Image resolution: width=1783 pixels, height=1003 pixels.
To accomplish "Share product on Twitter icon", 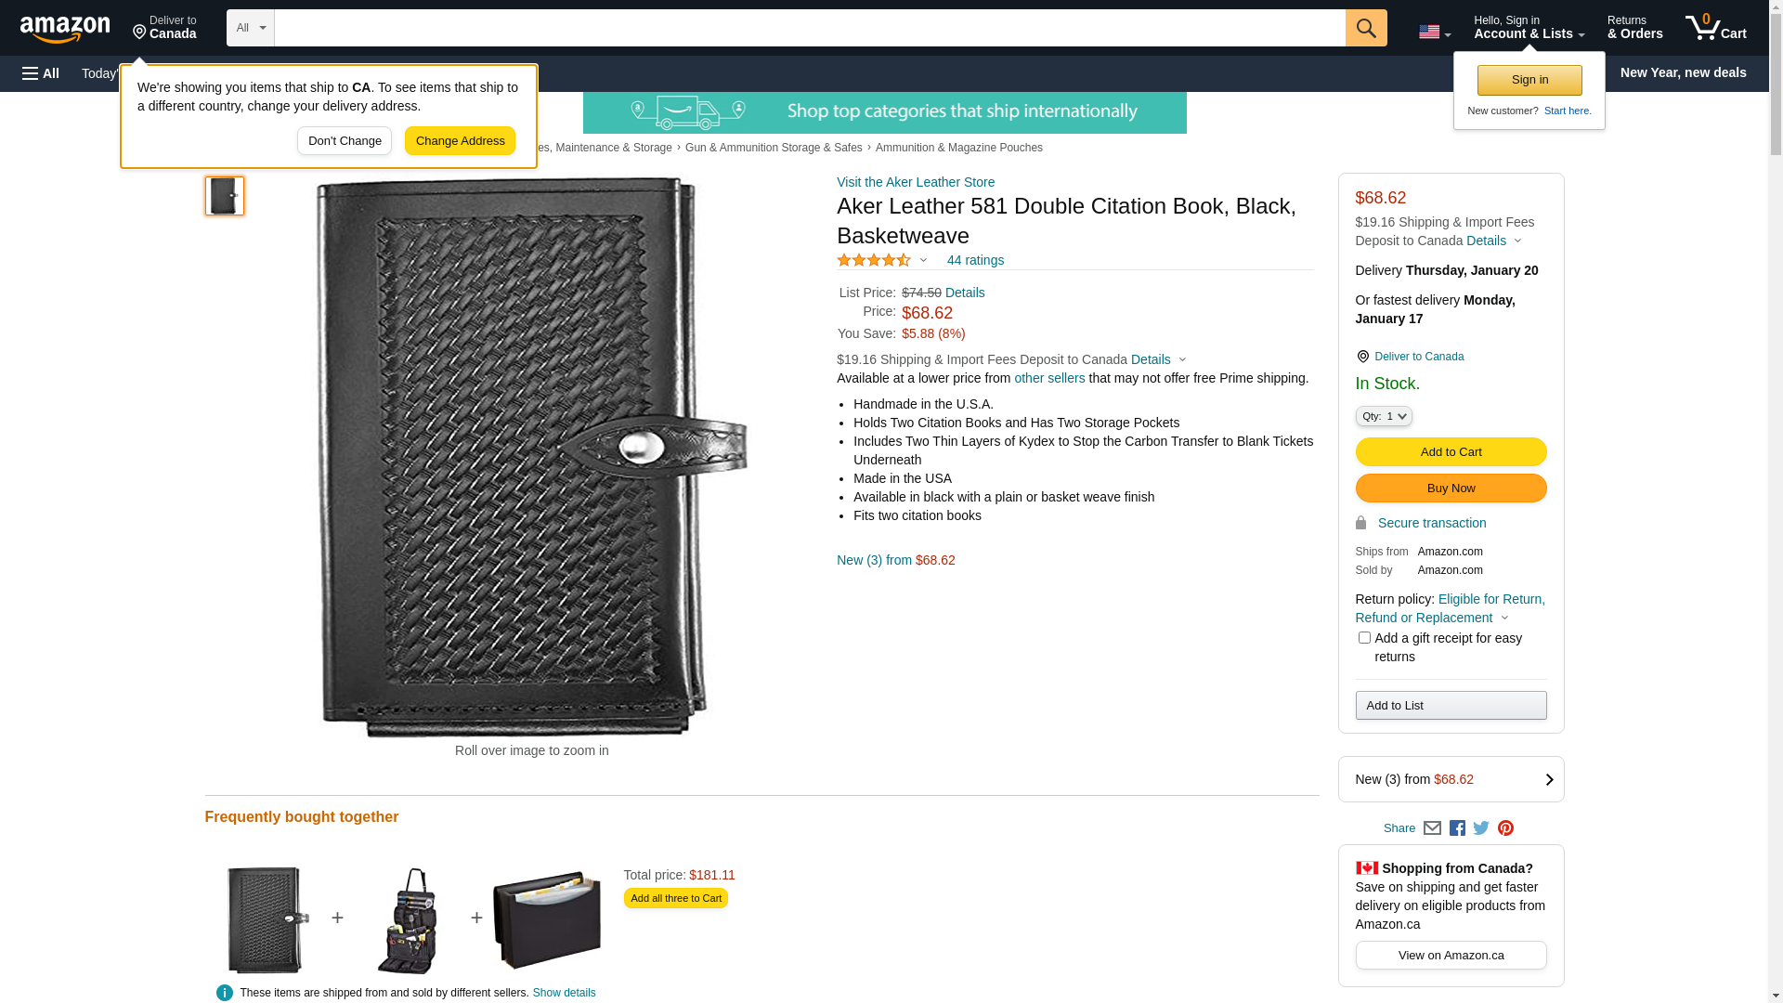I will [x=1481, y=827].
